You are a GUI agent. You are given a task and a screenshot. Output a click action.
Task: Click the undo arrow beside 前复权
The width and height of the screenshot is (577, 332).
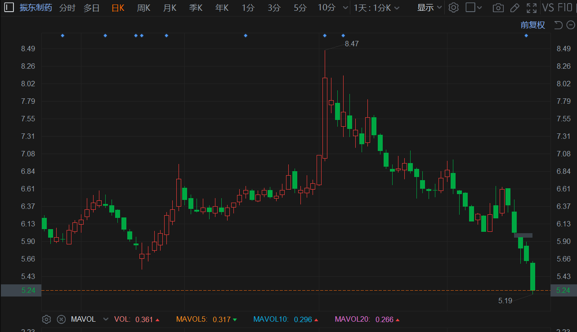pyautogui.click(x=558, y=25)
